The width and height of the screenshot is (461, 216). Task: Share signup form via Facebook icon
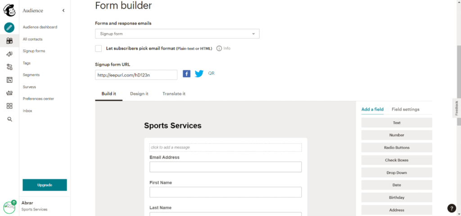pyautogui.click(x=186, y=74)
